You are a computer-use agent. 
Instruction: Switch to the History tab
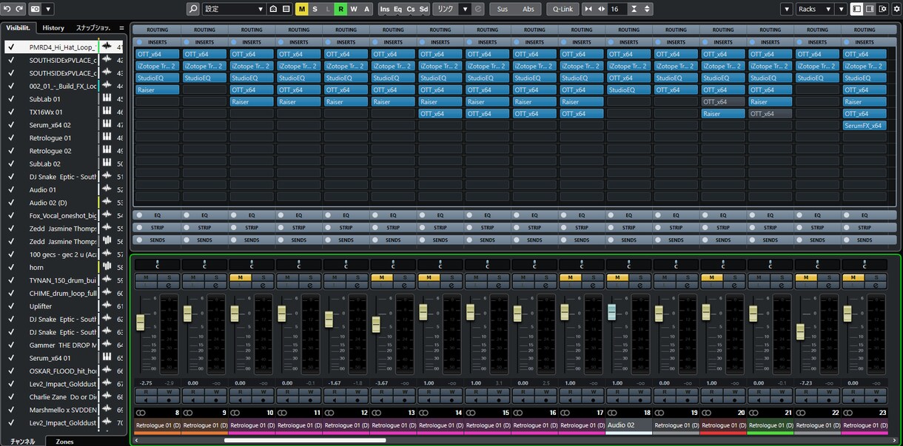point(53,28)
